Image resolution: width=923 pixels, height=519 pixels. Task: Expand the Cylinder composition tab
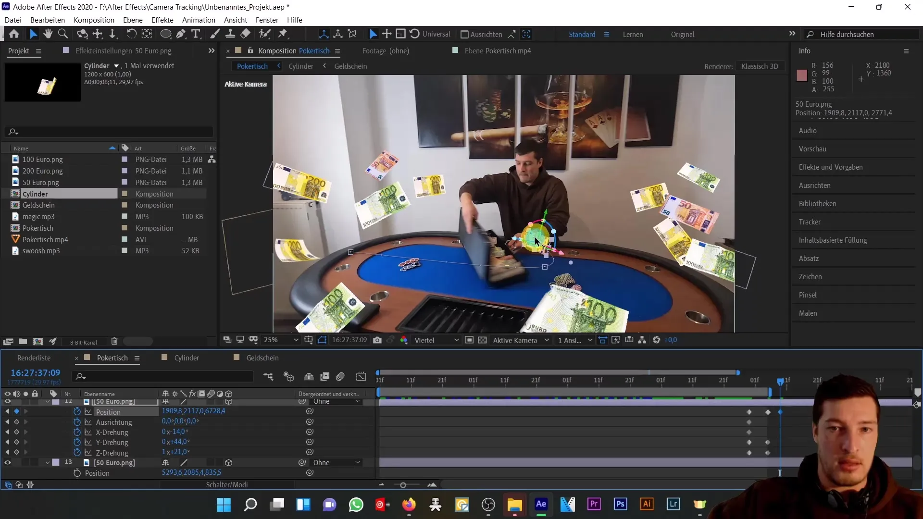pos(187,358)
